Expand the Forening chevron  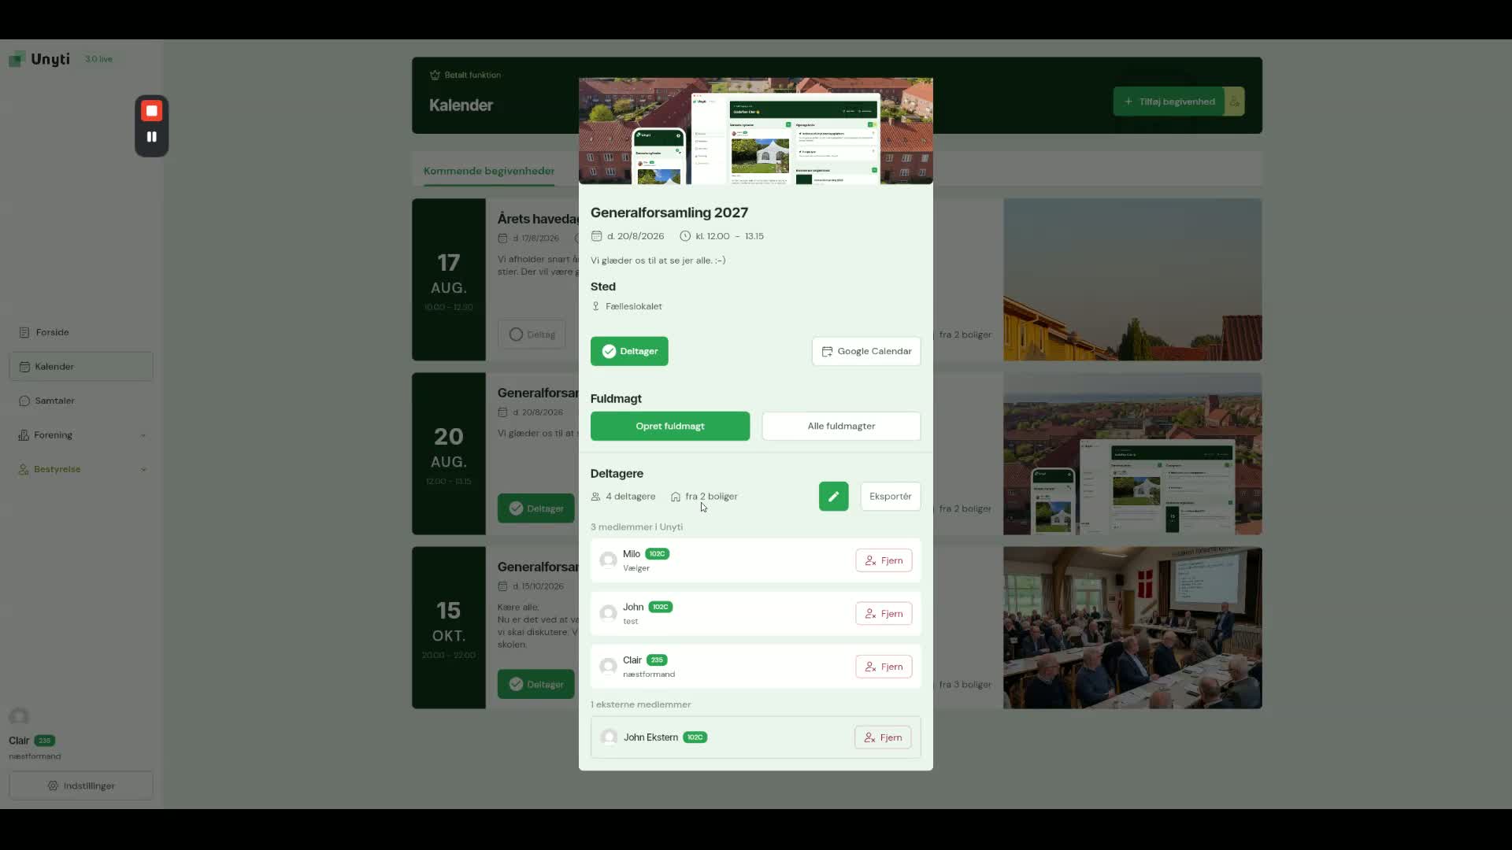[143, 435]
